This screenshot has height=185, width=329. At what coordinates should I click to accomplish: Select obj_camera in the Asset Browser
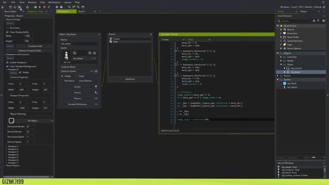click(296, 68)
